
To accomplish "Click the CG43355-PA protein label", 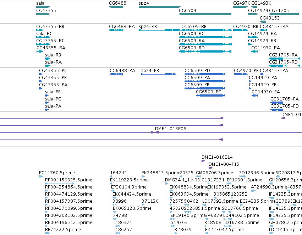I will (53, 85).
